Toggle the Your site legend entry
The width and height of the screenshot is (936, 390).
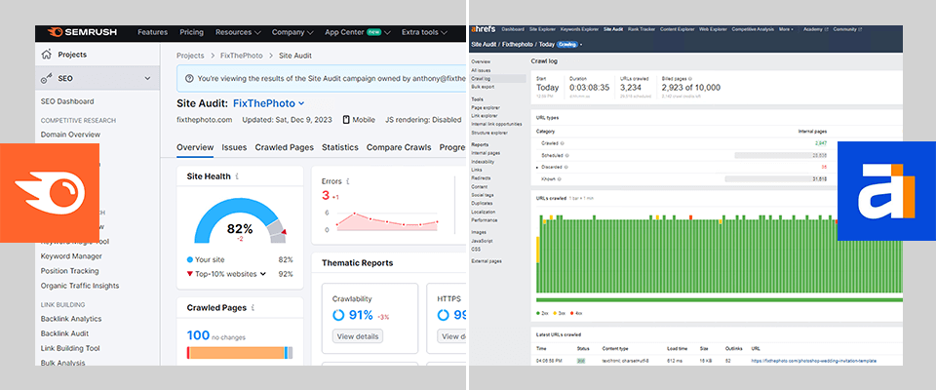204,259
